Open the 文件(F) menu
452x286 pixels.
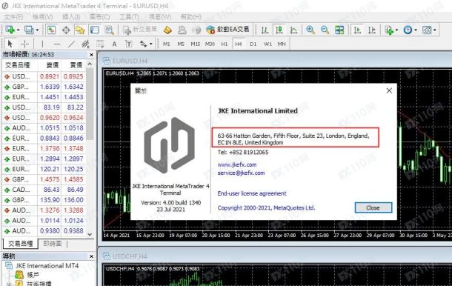coord(13,17)
